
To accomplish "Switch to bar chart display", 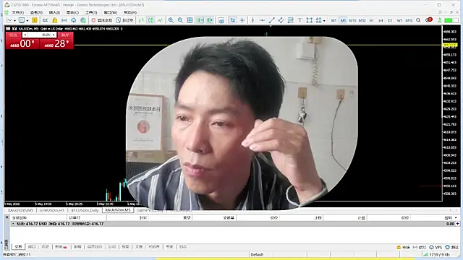I will pos(141,20).
